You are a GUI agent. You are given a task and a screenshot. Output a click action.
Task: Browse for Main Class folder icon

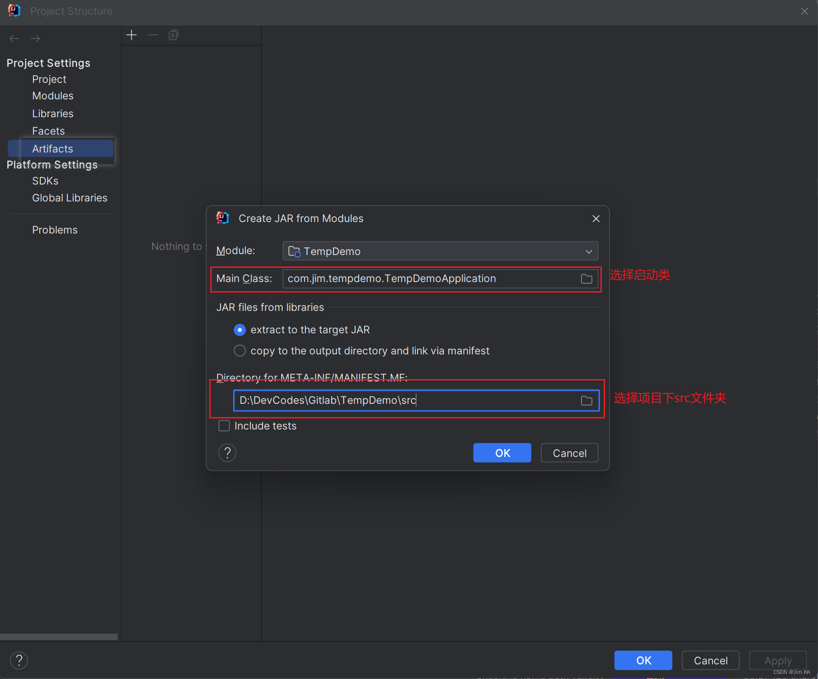click(586, 279)
